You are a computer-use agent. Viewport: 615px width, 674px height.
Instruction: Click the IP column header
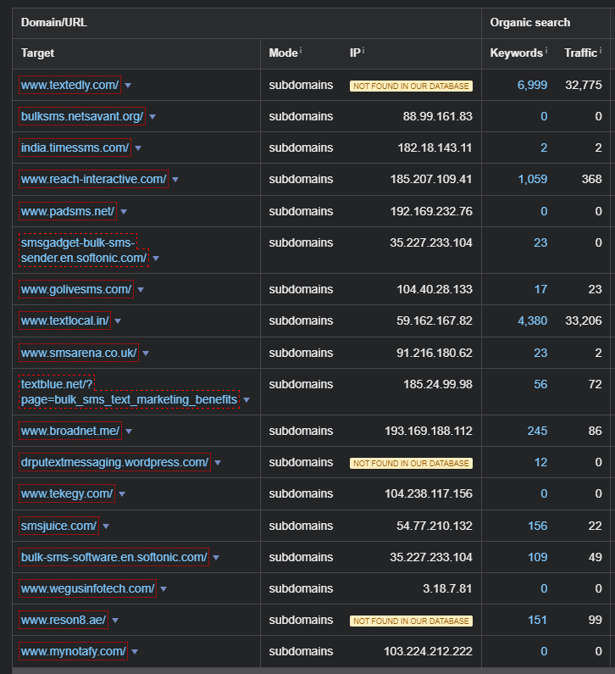coord(355,53)
